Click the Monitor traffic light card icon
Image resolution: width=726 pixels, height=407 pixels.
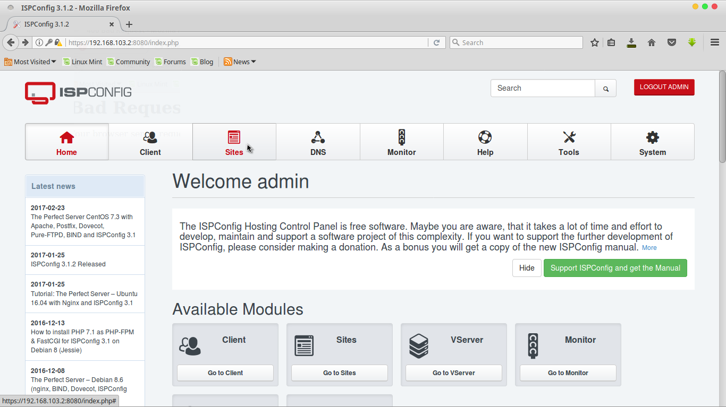[x=533, y=346]
